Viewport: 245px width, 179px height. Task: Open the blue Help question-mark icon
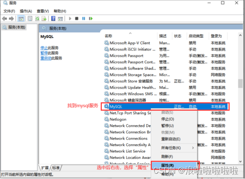click(x=53, y=19)
